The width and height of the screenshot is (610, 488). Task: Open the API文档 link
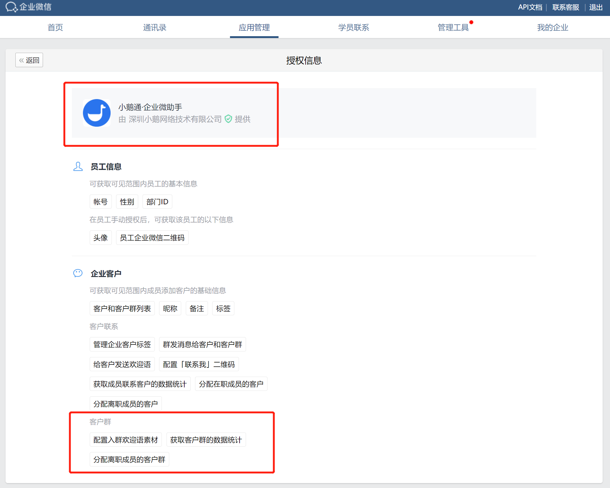(530, 7)
